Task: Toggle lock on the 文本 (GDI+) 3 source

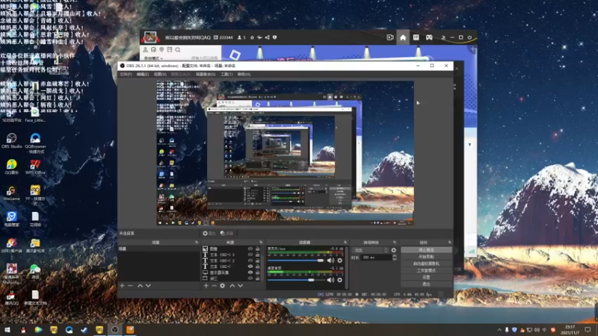Action: [258, 255]
